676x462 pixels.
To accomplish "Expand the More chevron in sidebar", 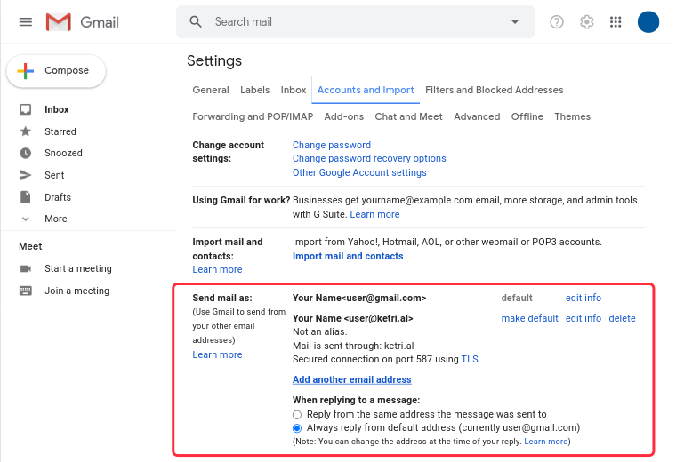I will pyautogui.click(x=26, y=219).
